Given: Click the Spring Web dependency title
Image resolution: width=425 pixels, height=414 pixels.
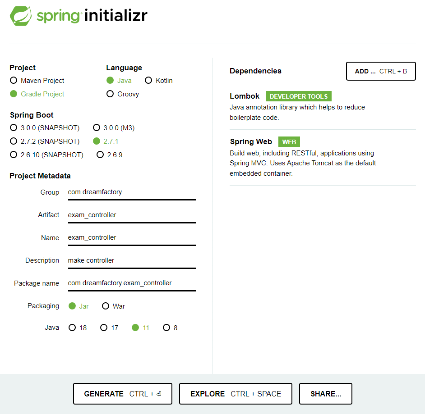Looking at the screenshot, I should pyautogui.click(x=251, y=141).
